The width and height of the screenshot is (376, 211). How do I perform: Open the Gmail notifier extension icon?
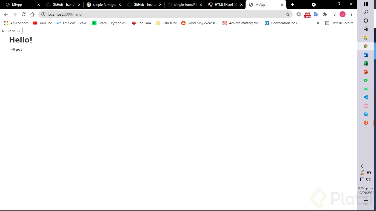point(307,14)
